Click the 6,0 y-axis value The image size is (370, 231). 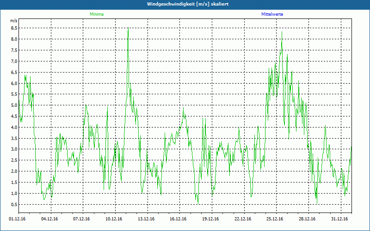14,83
